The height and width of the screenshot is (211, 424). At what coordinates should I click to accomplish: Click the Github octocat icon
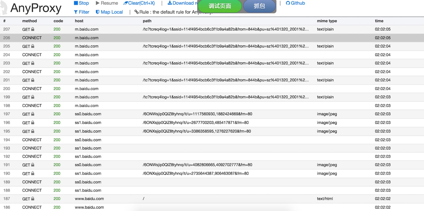click(x=288, y=3)
